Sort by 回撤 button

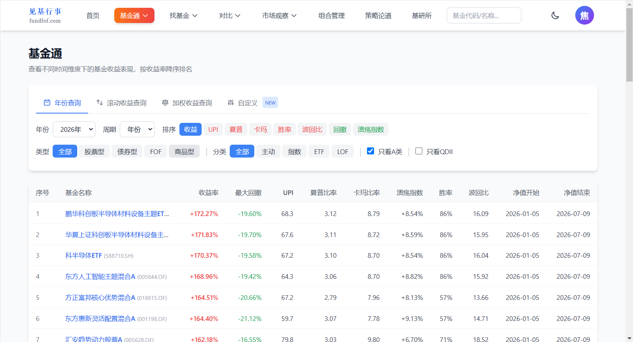(340, 129)
